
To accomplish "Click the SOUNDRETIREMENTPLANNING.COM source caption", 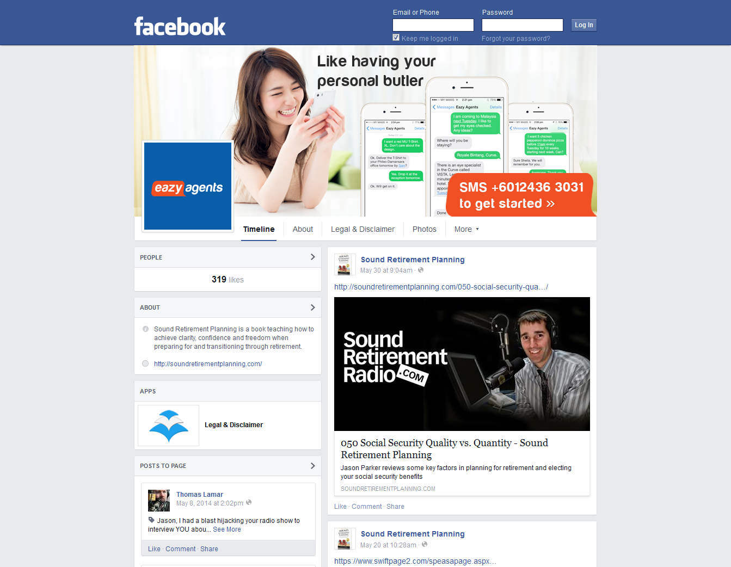I will point(388,489).
